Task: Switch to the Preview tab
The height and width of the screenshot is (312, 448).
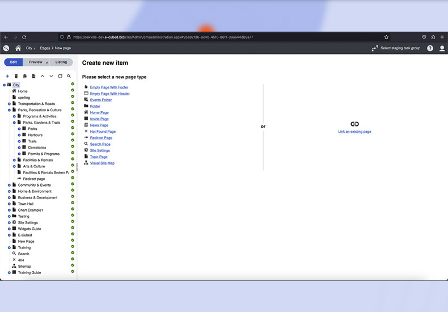Action: pyautogui.click(x=36, y=62)
